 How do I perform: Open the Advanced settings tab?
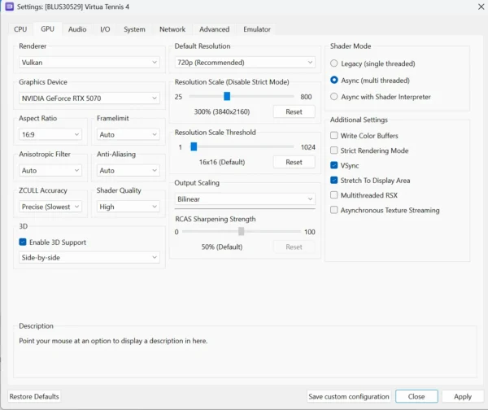(x=214, y=29)
